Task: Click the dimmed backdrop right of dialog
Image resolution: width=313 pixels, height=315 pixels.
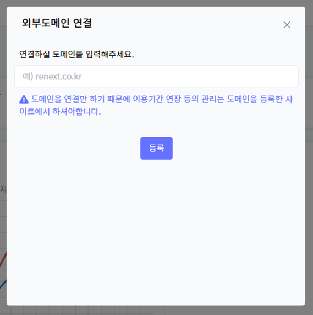Action: pyautogui.click(x=309, y=157)
